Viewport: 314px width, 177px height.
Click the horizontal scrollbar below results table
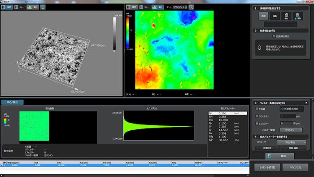click(x=125, y=176)
